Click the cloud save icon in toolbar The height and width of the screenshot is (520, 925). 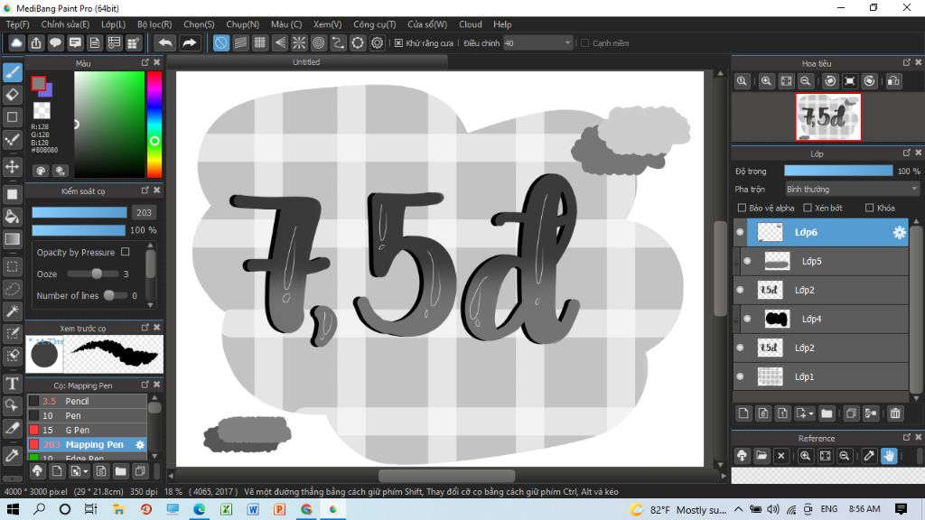pyautogui.click(x=16, y=43)
